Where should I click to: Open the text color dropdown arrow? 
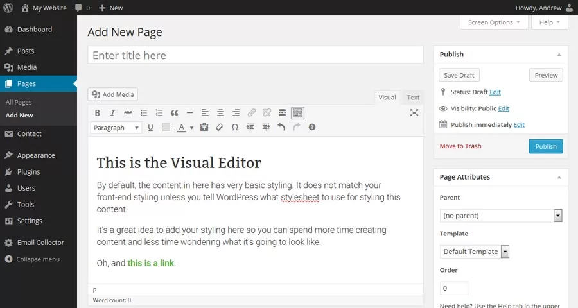191,128
